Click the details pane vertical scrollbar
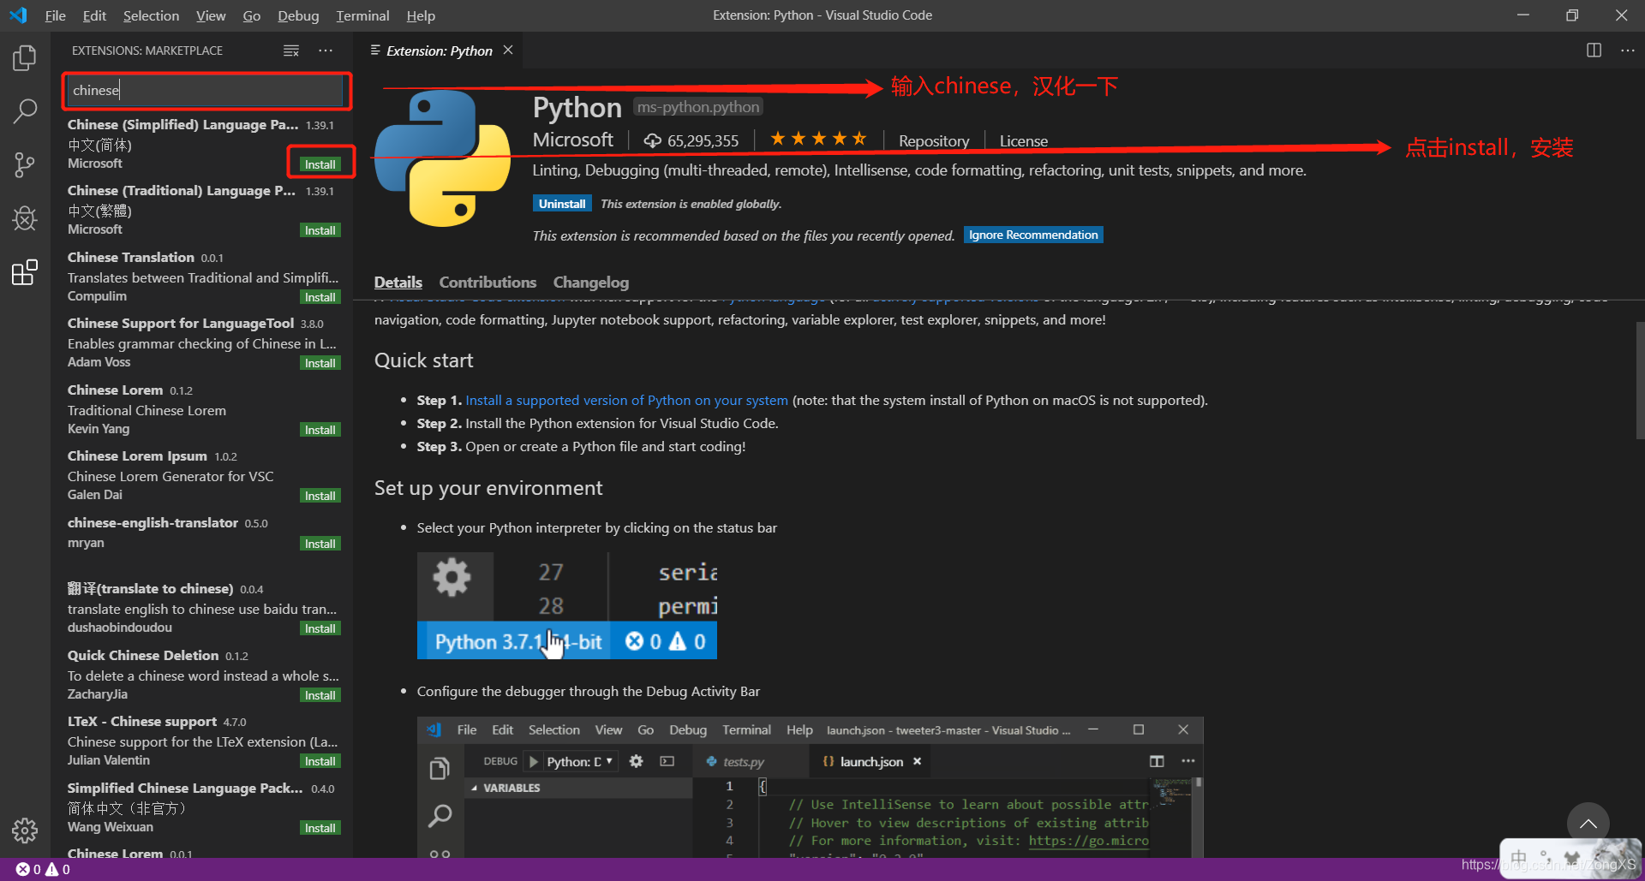1645x881 pixels. pyautogui.click(x=1640, y=381)
